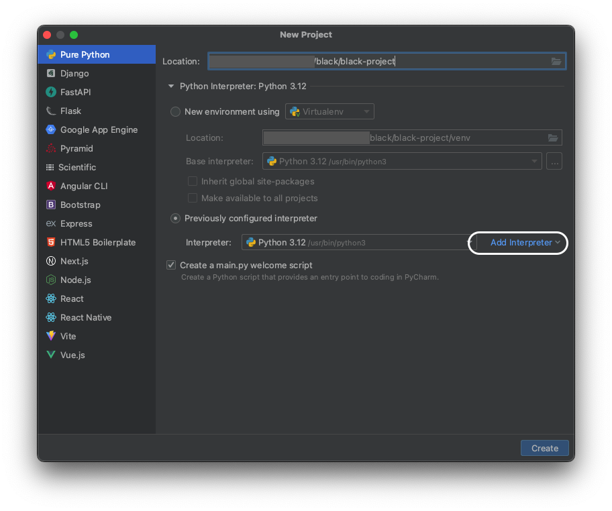Image resolution: width=612 pixels, height=511 pixels.
Task: Click the ellipsis button beside Base interpreter
Action: tap(554, 161)
